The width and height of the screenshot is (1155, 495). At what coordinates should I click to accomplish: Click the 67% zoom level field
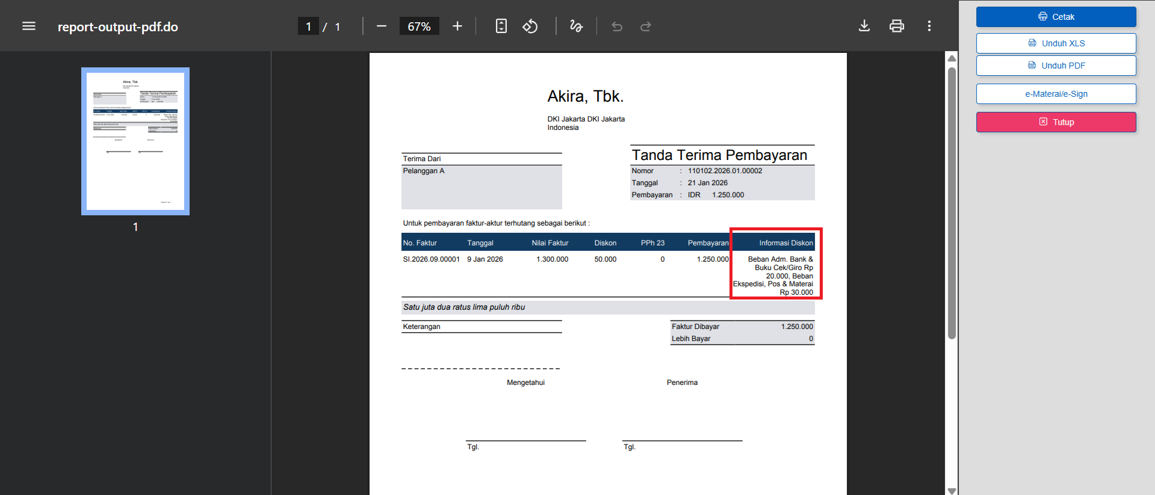[x=419, y=26]
